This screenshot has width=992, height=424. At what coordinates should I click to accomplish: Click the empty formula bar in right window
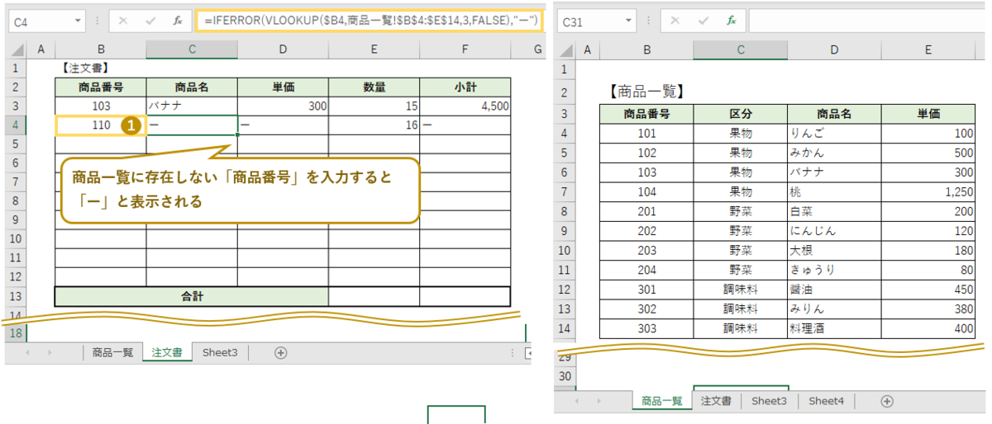coord(867,21)
